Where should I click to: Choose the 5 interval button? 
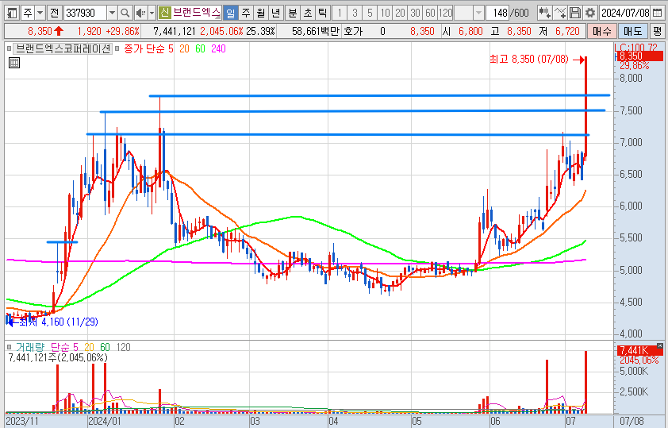[x=370, y=13]
